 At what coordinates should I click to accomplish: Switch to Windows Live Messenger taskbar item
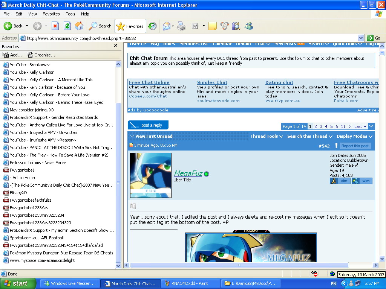click(x=70, y=284)
